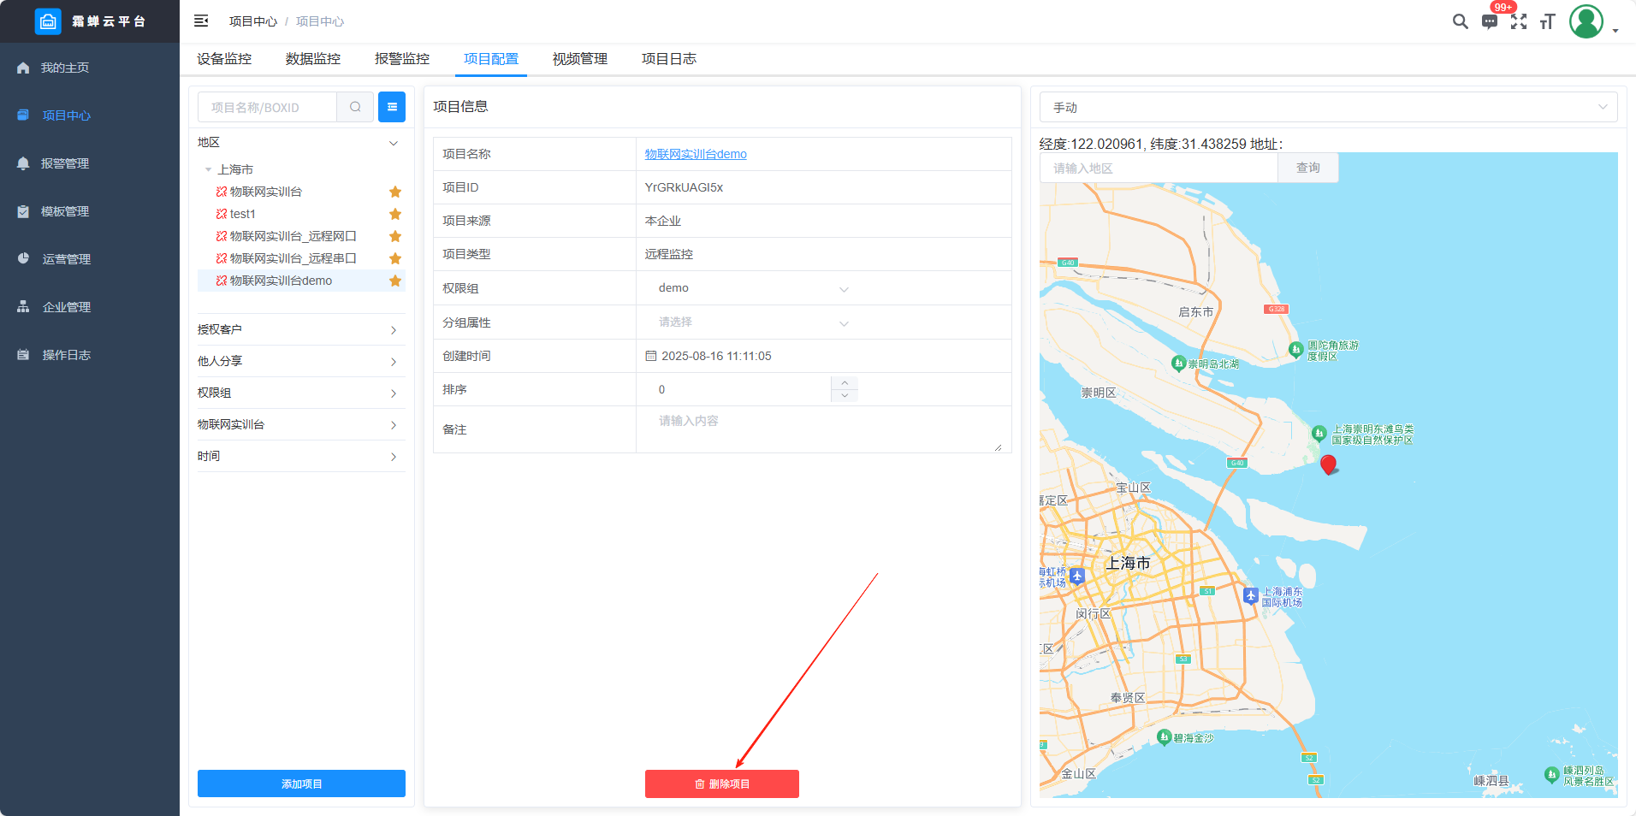
Task: Increase the 排序 value with up arrow
Action: pos(845,382)
